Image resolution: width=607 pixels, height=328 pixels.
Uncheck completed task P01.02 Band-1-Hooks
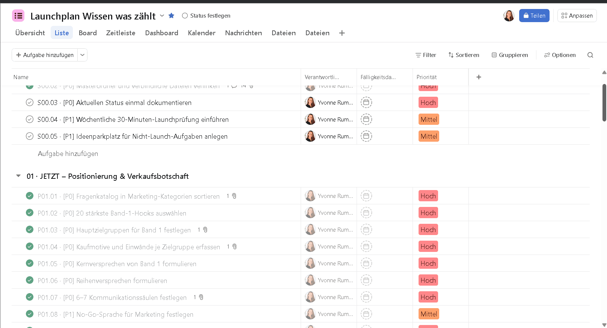click(30, 213)
